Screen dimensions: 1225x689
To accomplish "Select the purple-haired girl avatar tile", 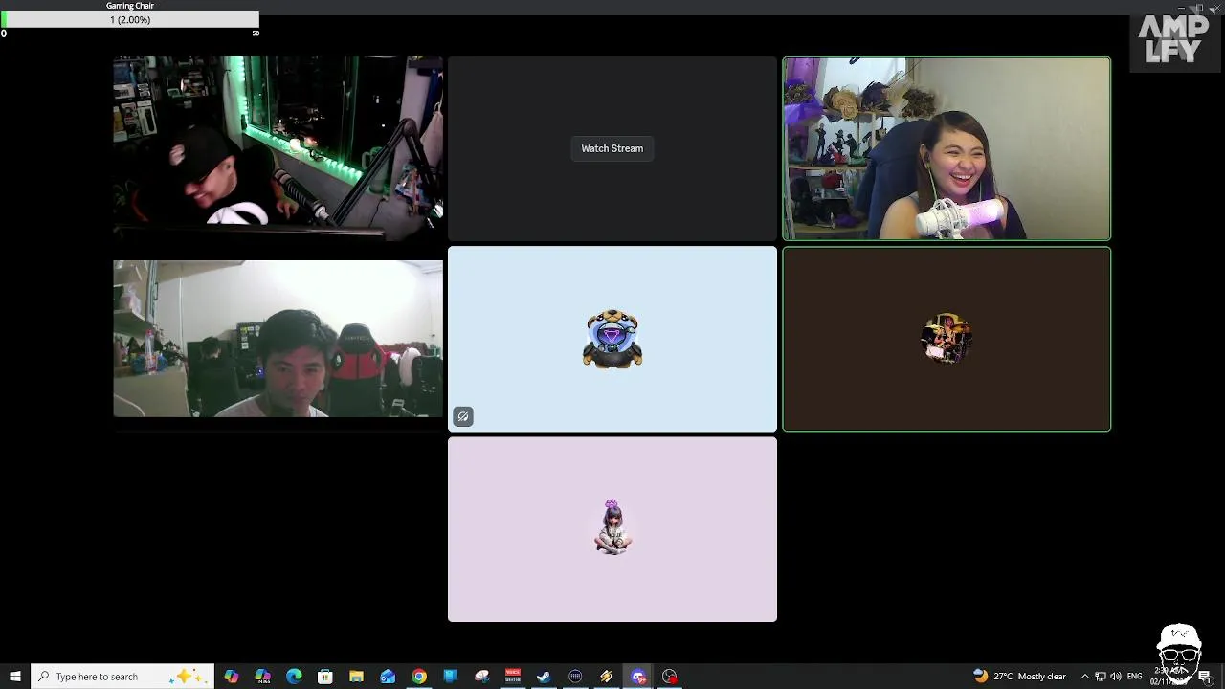I will point(612,529).
